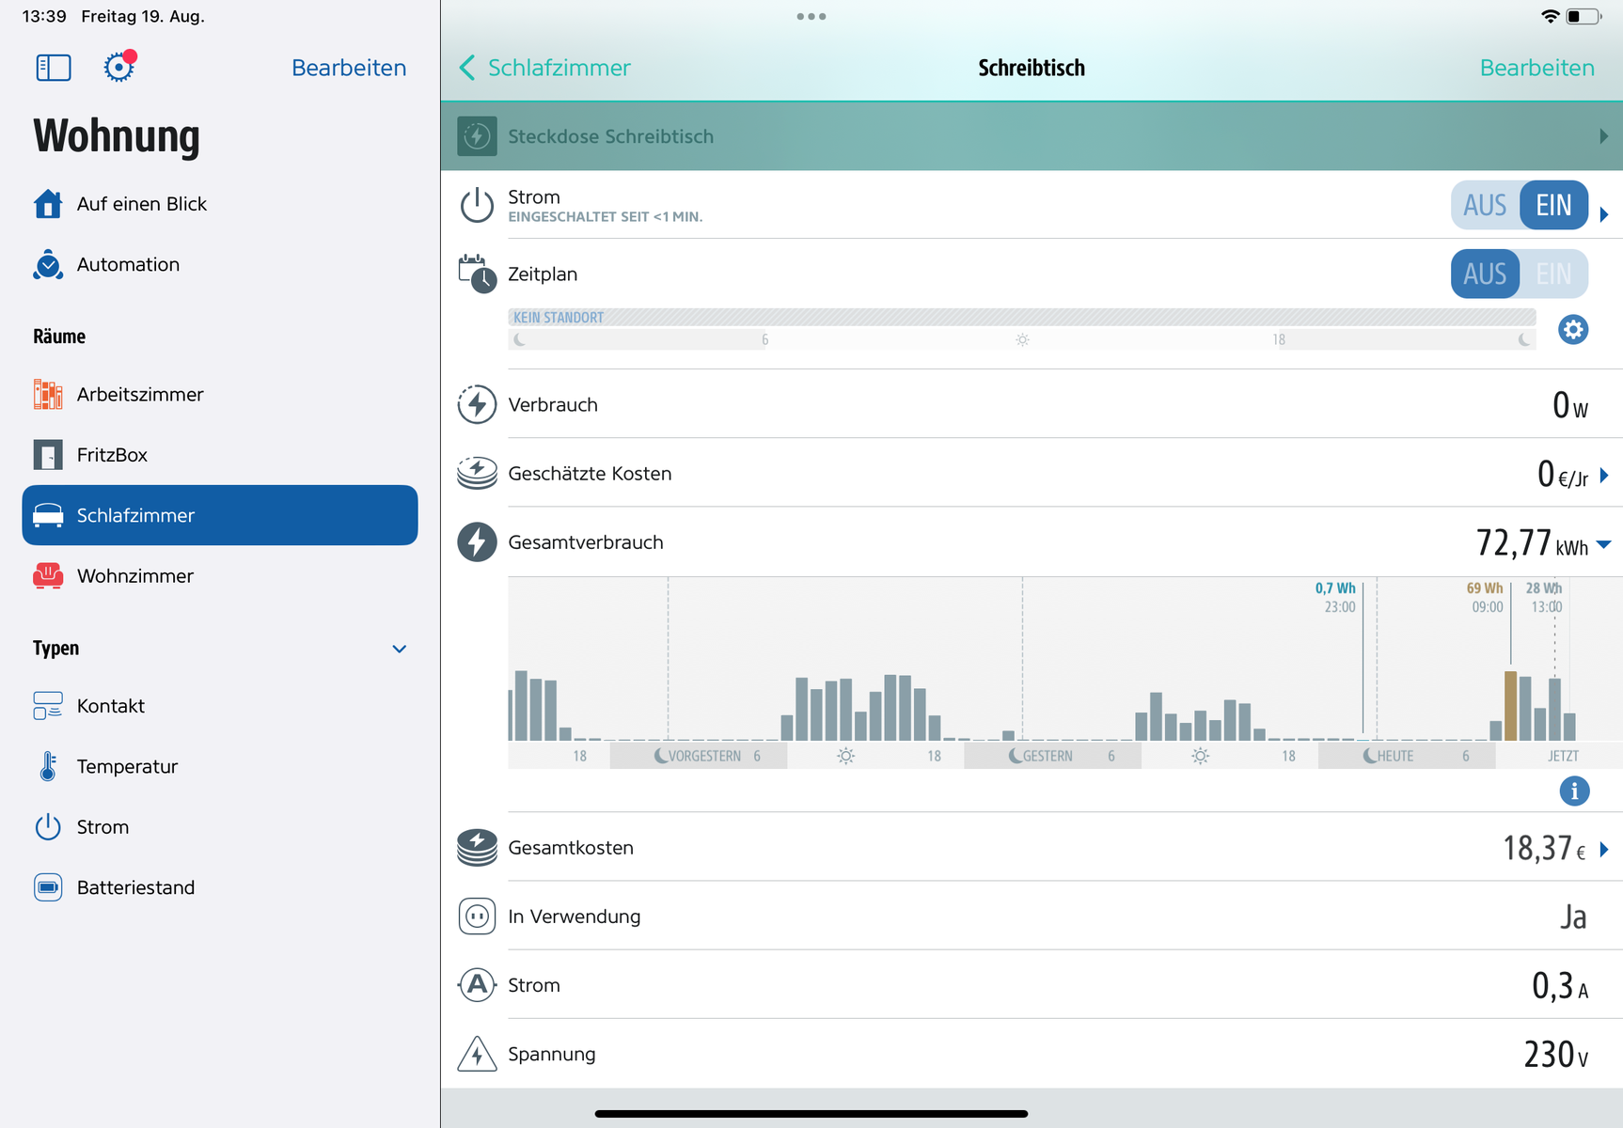1623x1128 pixels.
Task: Open settings gear with red notification badge
Action: 119,67
